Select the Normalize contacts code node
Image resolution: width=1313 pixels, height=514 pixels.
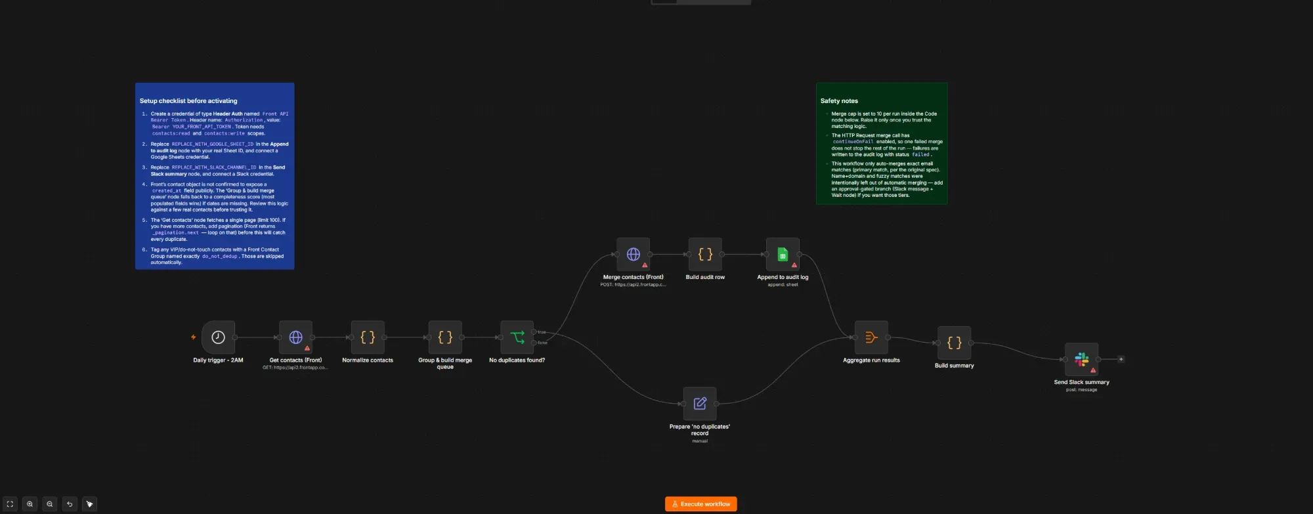point(368,337)
